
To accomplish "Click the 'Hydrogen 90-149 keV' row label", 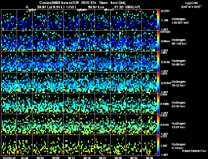I will coord(179,42).
